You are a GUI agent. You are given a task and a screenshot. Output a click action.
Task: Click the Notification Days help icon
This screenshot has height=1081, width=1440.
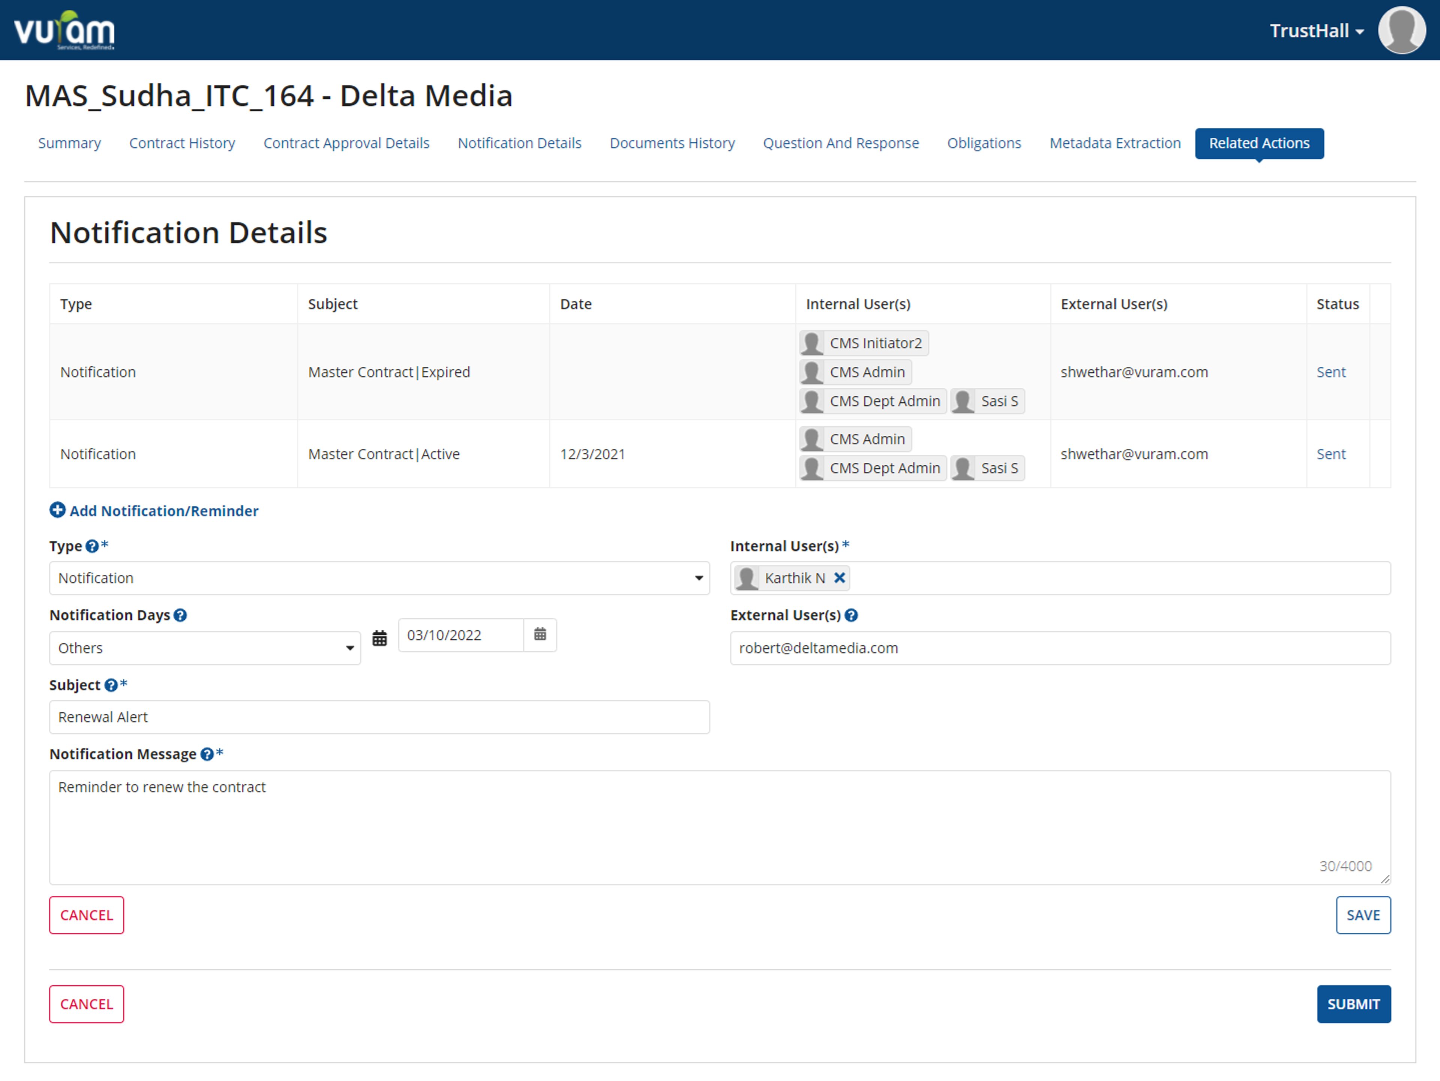(180, 615)
